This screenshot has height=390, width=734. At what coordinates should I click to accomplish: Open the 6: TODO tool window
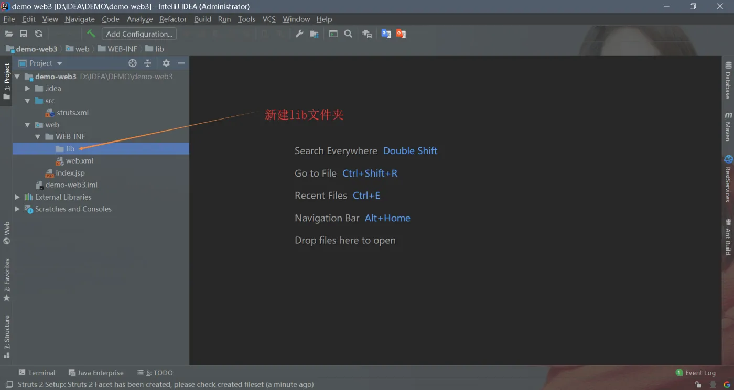[155, 373]
